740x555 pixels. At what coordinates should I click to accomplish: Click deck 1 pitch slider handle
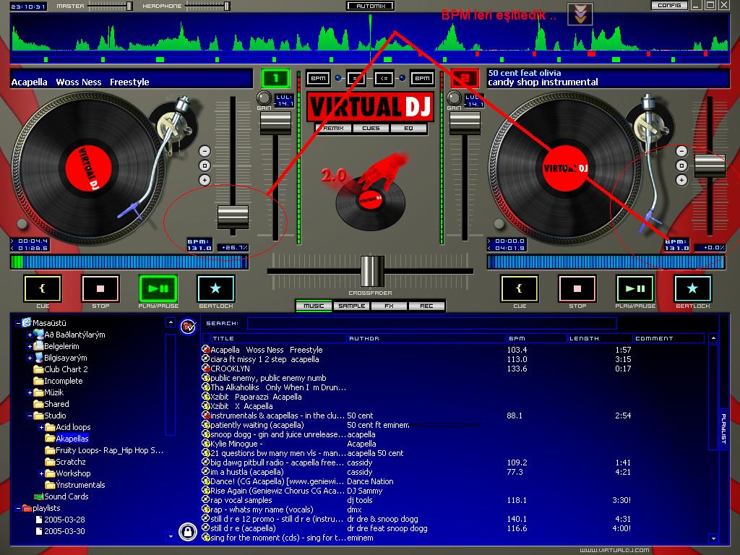point(233,217)
